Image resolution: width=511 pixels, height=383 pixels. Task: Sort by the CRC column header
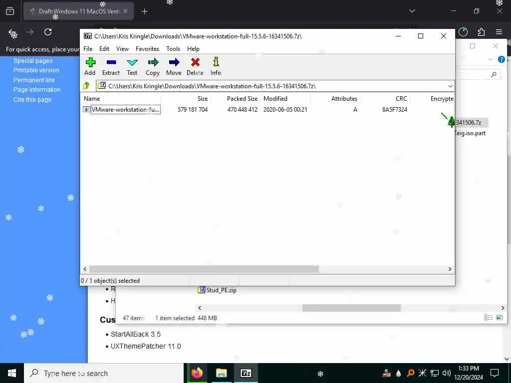pos(385,99)
